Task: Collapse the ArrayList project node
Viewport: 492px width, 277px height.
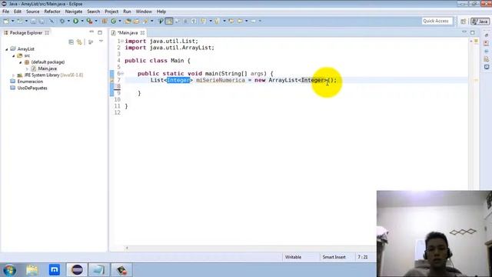Action: [7, 49]
